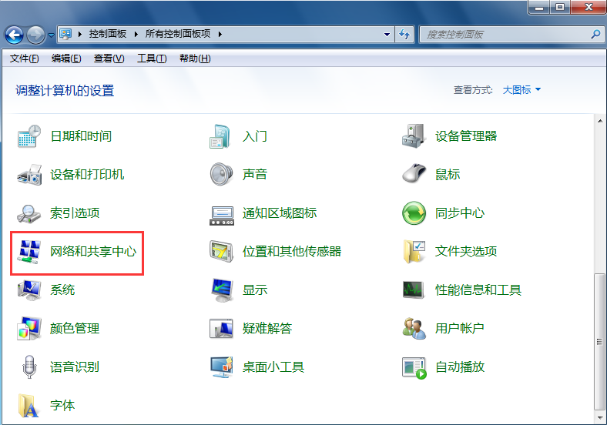
Task: Expand the 大图标 view mode dropdown
Action: (522, 90)
